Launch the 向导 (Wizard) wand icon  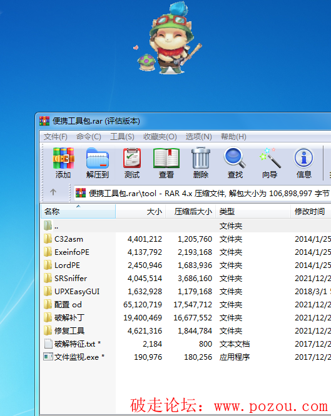[x=270, y=162]
